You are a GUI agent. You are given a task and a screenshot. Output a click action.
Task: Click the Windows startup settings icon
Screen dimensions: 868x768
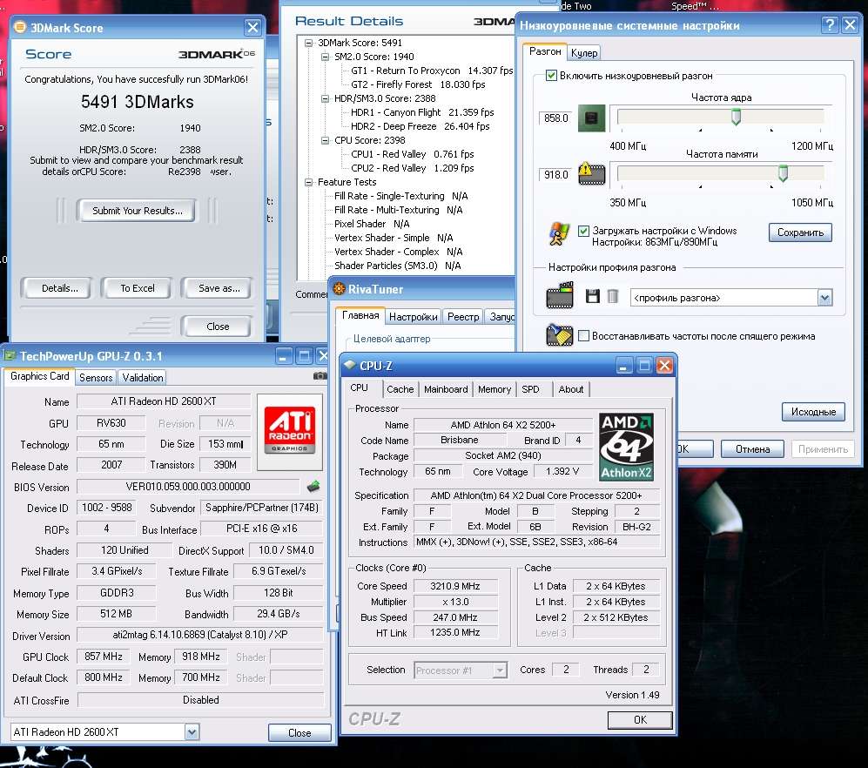pyautogui.click(x=559, y=233)
